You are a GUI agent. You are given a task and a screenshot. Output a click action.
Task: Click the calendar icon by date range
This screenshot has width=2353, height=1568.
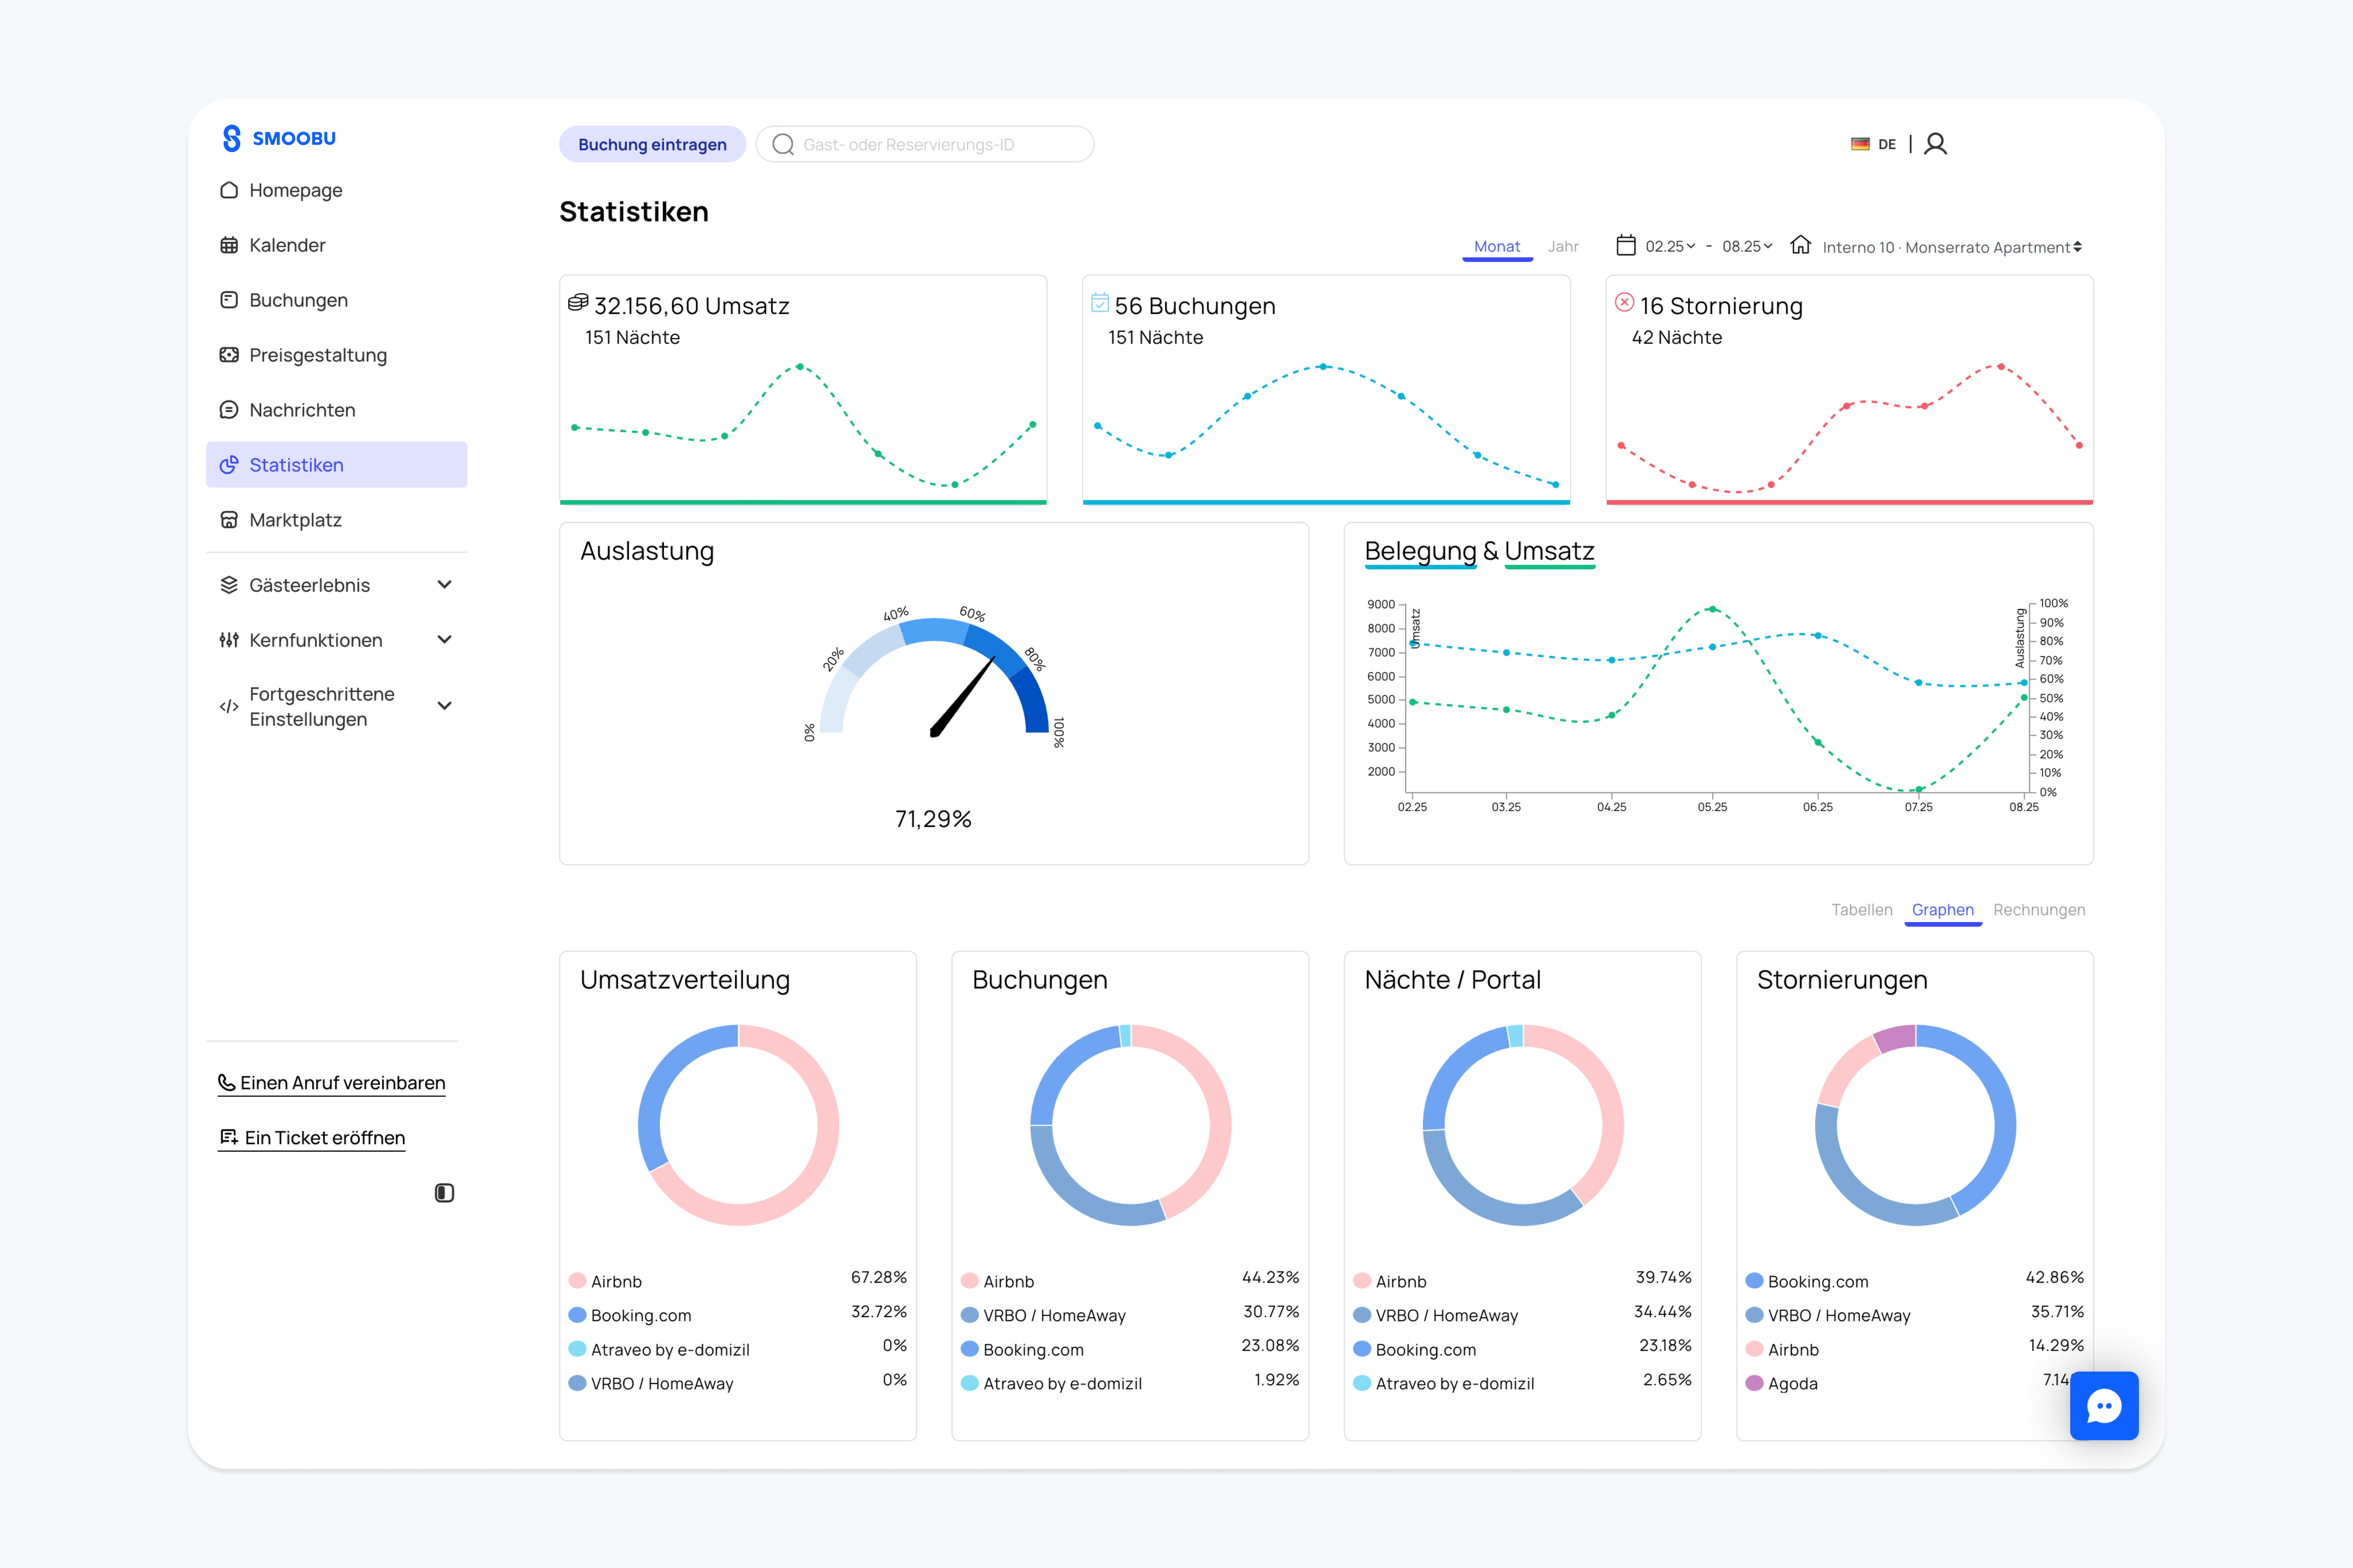(x=1626, y=246)
